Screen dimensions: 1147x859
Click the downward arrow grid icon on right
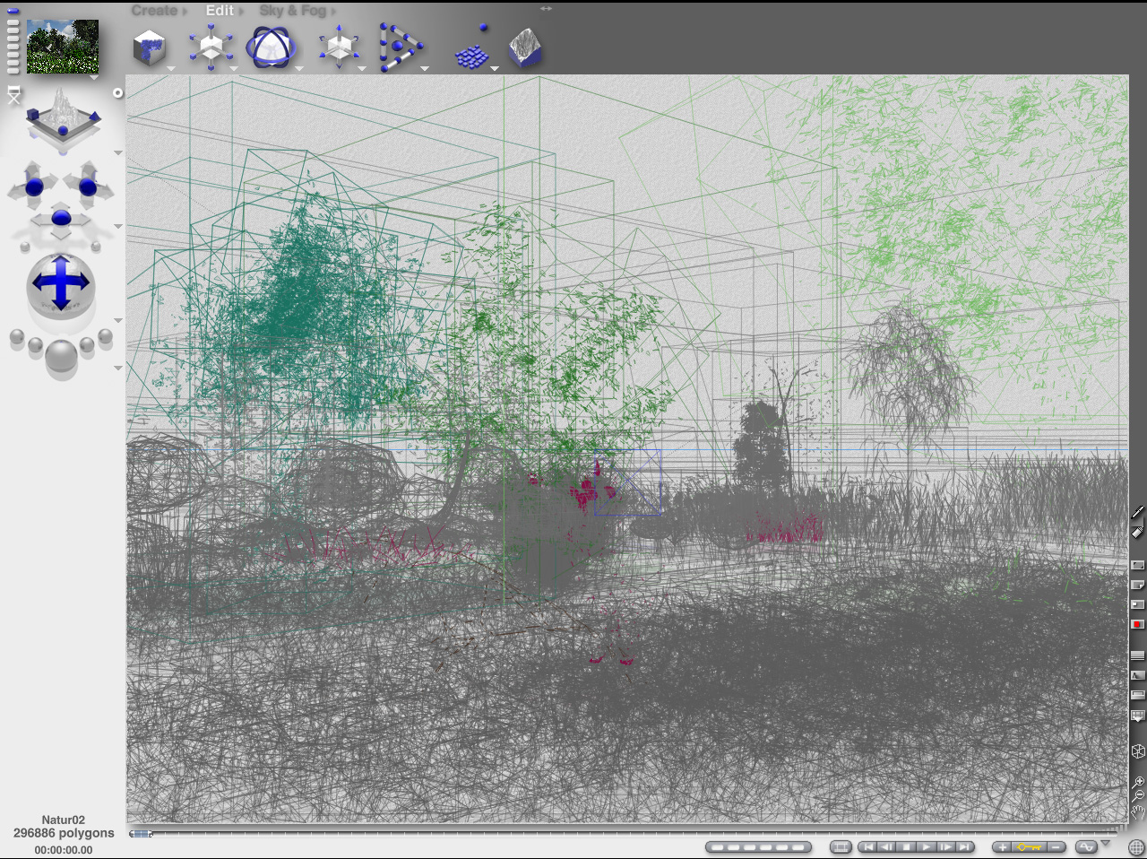1138,716
